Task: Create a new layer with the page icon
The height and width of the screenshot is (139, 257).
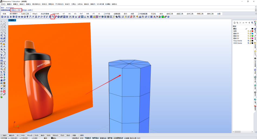Action: point(235,23)
